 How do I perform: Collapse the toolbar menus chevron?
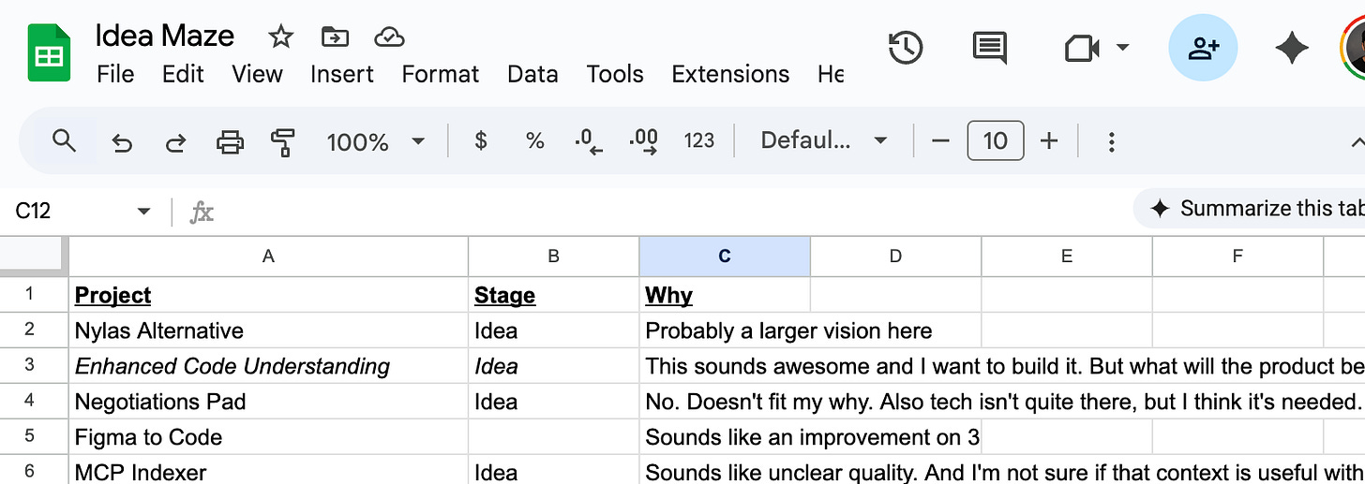[1357, 143]
